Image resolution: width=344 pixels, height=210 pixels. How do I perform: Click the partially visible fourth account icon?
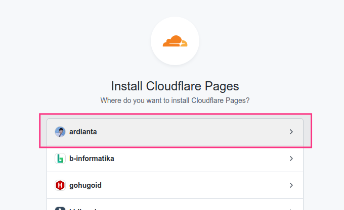(x=60, y=207)
